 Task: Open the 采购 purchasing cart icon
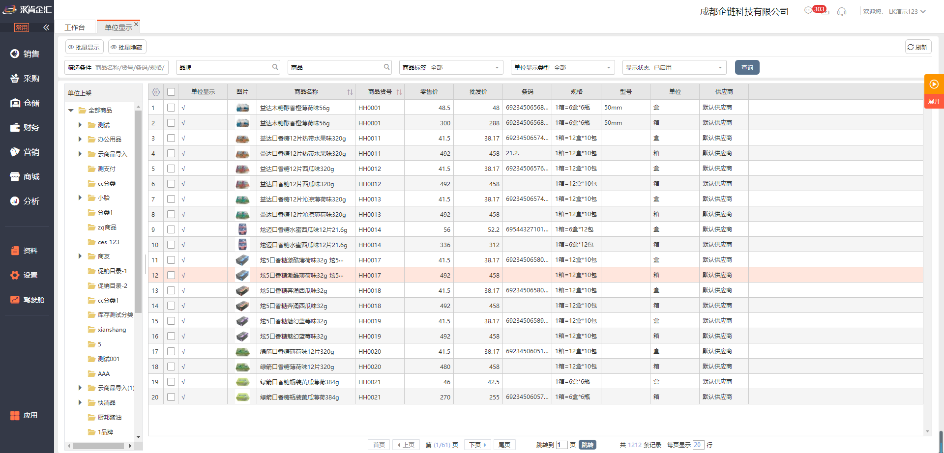(15, 78)
